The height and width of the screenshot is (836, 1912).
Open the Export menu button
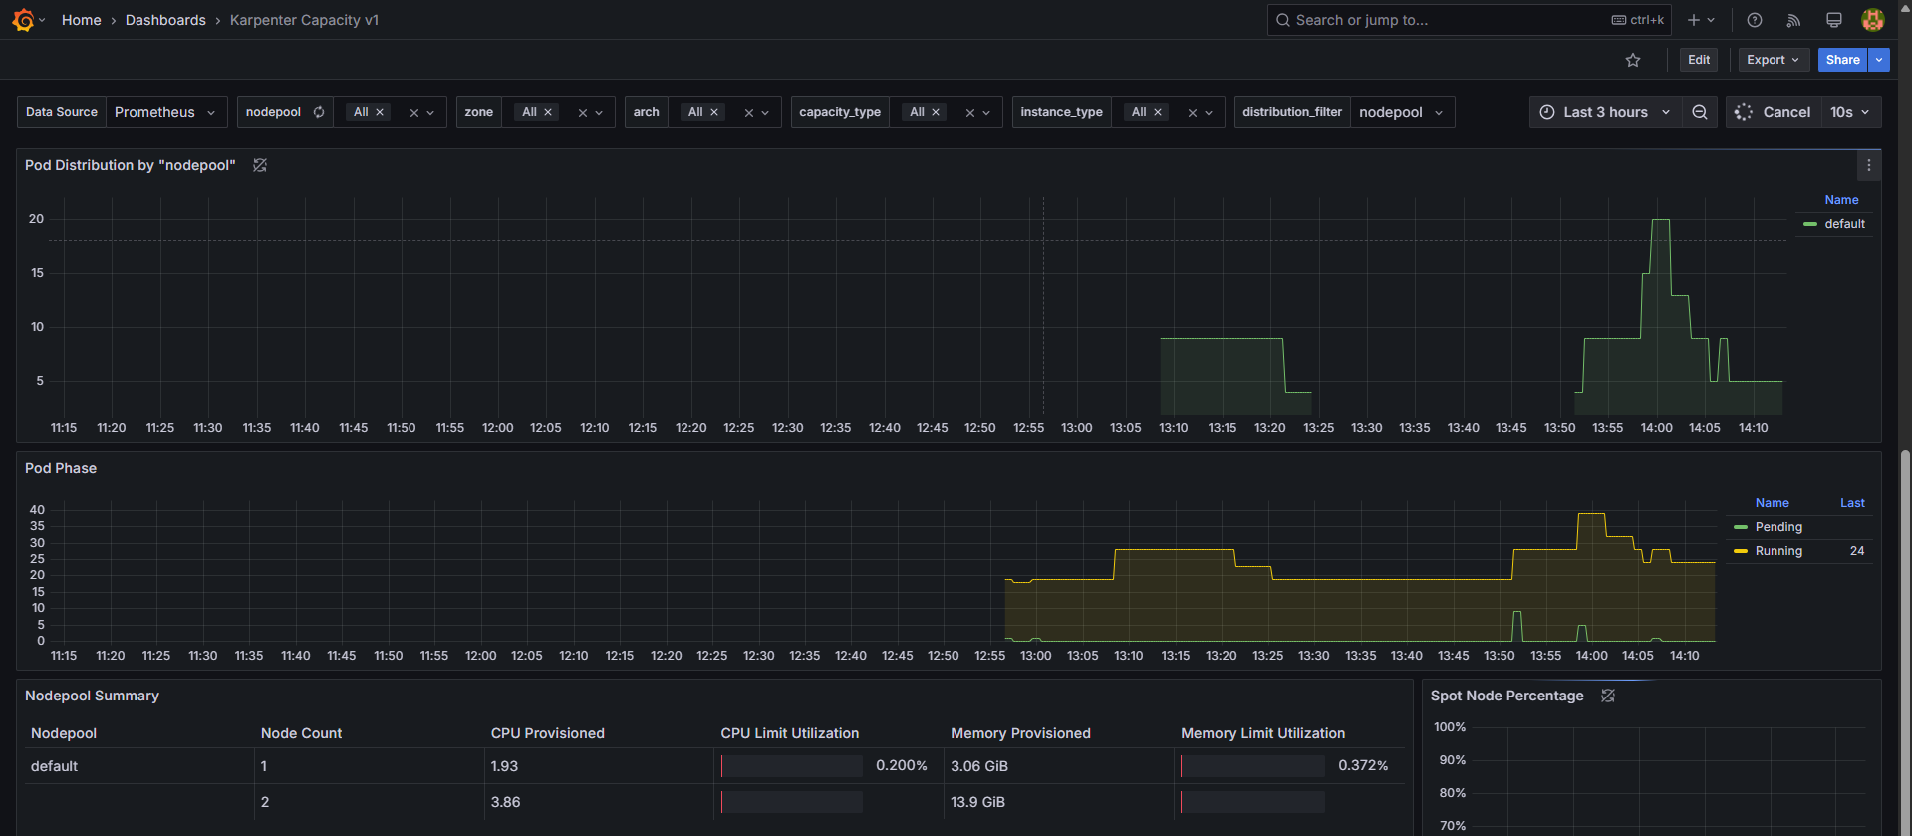point(1774,60)
